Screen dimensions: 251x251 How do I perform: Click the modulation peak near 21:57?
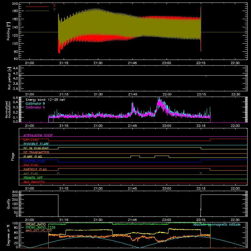pyautogui.click(x=160, y=103)
